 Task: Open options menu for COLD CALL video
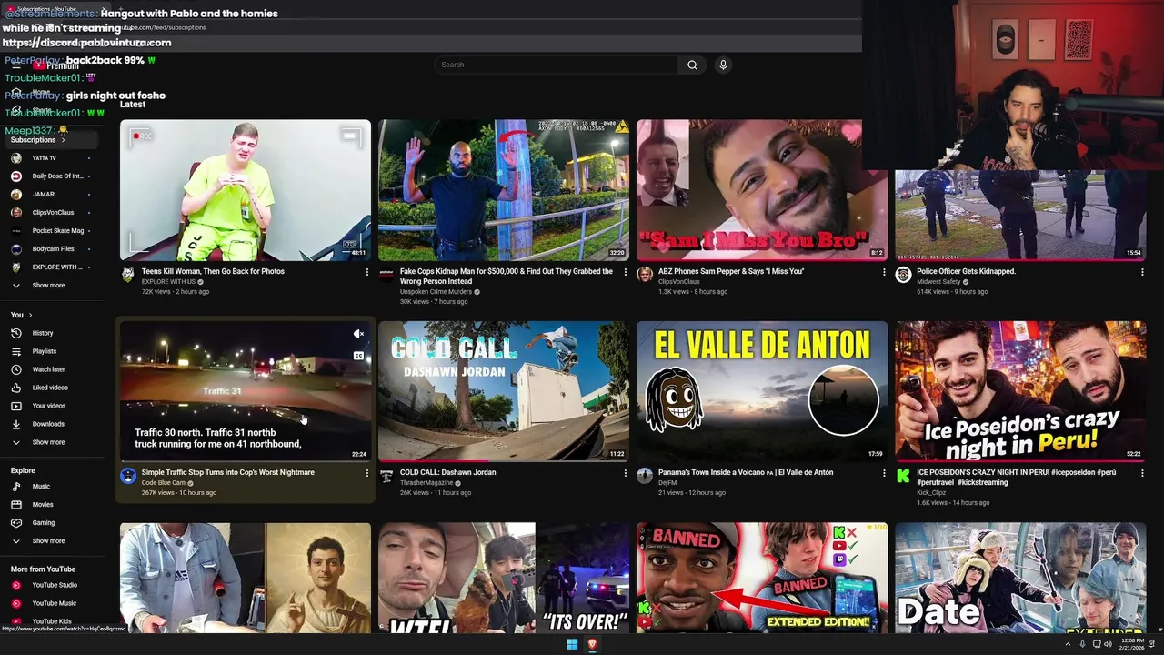[x=626, y=473]
